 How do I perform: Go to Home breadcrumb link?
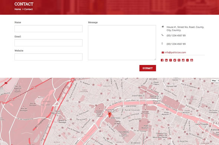point(17,9)
